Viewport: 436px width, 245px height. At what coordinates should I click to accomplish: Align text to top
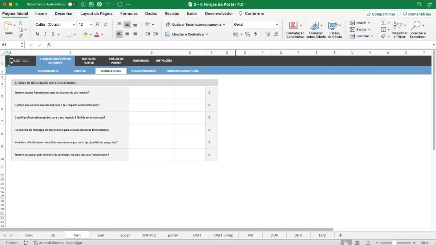click(119, 25)
